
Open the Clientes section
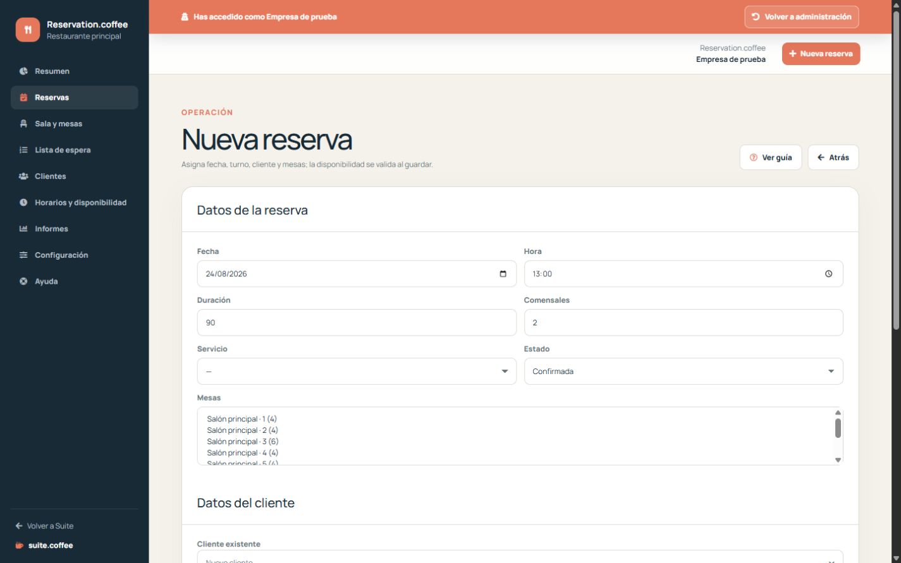(75, 176)
